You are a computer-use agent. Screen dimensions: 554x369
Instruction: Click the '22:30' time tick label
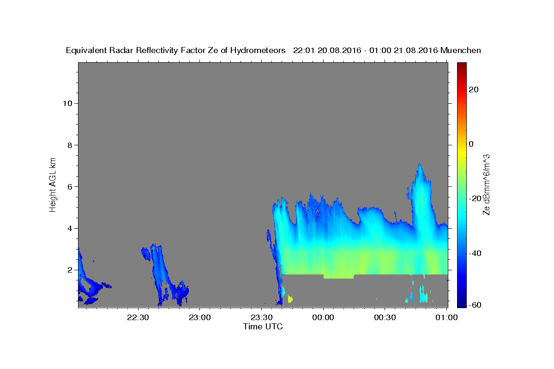point(138,317)
